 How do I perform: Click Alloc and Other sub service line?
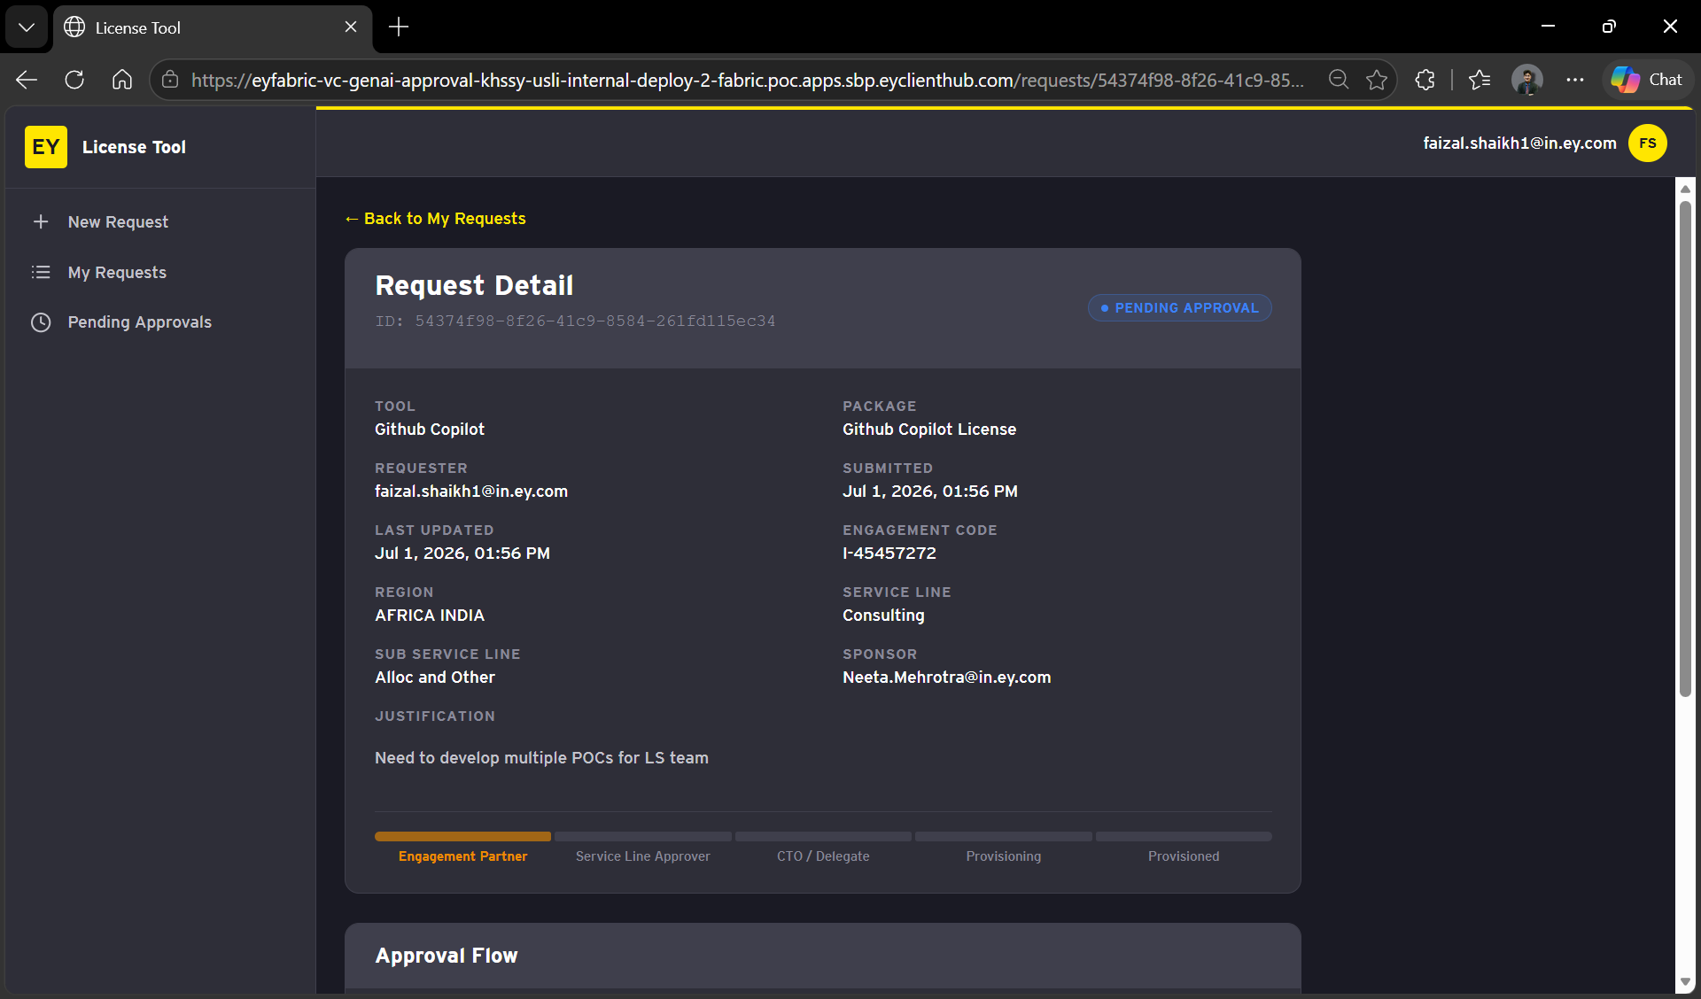click(435, 678)
